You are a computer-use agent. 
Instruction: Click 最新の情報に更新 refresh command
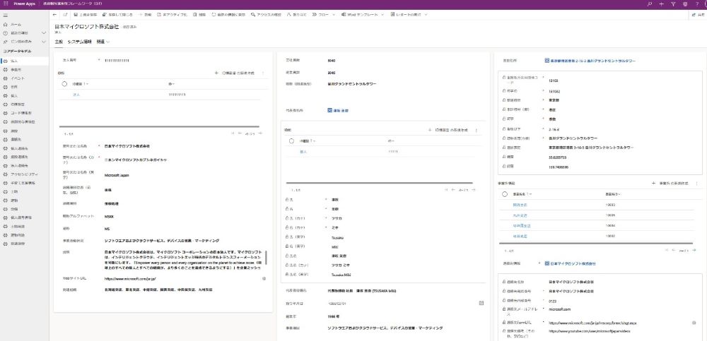228,15
